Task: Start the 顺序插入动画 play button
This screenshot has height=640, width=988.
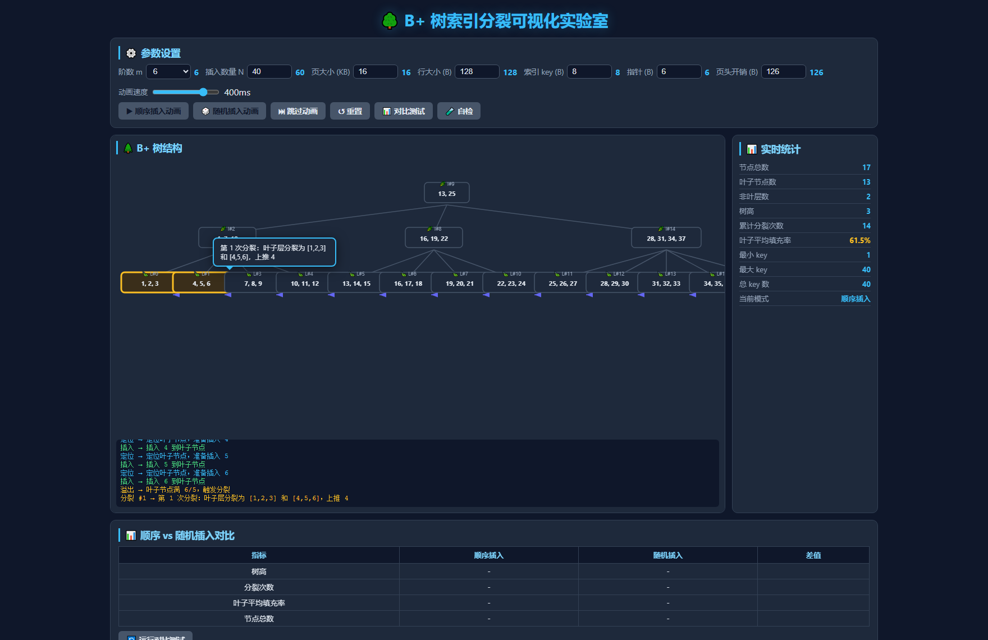Action: [153, 111]
